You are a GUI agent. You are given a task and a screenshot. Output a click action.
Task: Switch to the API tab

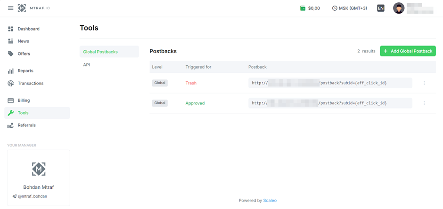pyautogui.click(x=87, y=65)
